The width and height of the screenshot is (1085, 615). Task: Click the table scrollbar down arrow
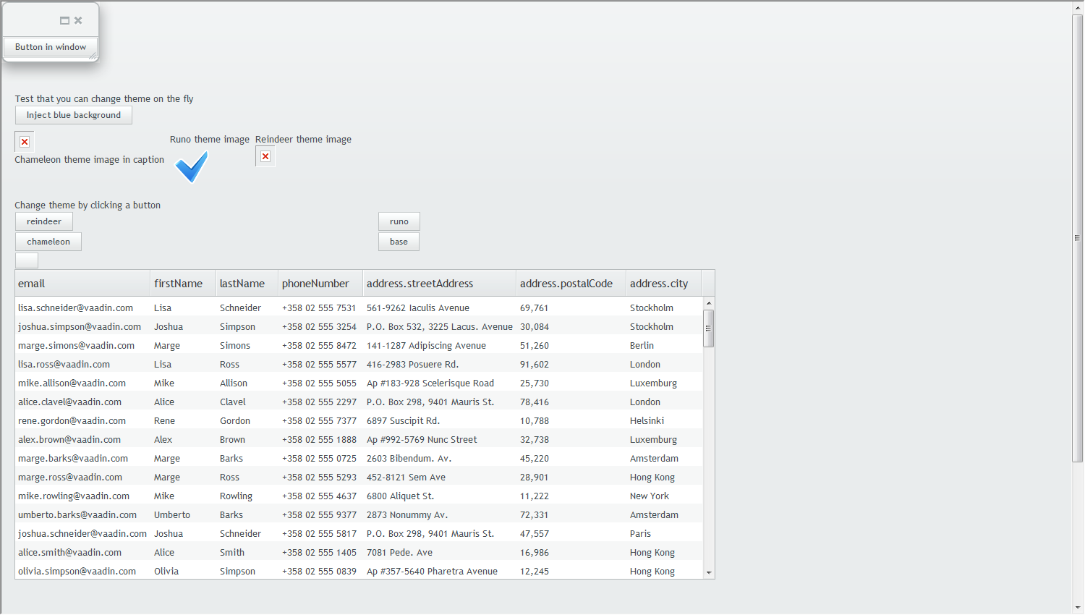(709, 572)
